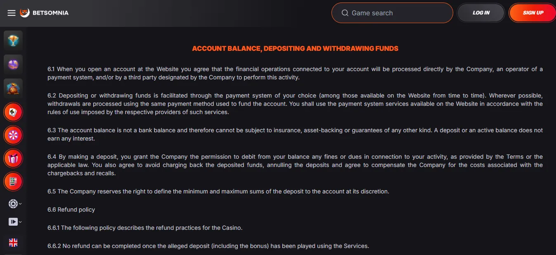Viewport: 556px width, 255px height.
Task: Open the wheel of fortune icon
Action: (13, 135)
